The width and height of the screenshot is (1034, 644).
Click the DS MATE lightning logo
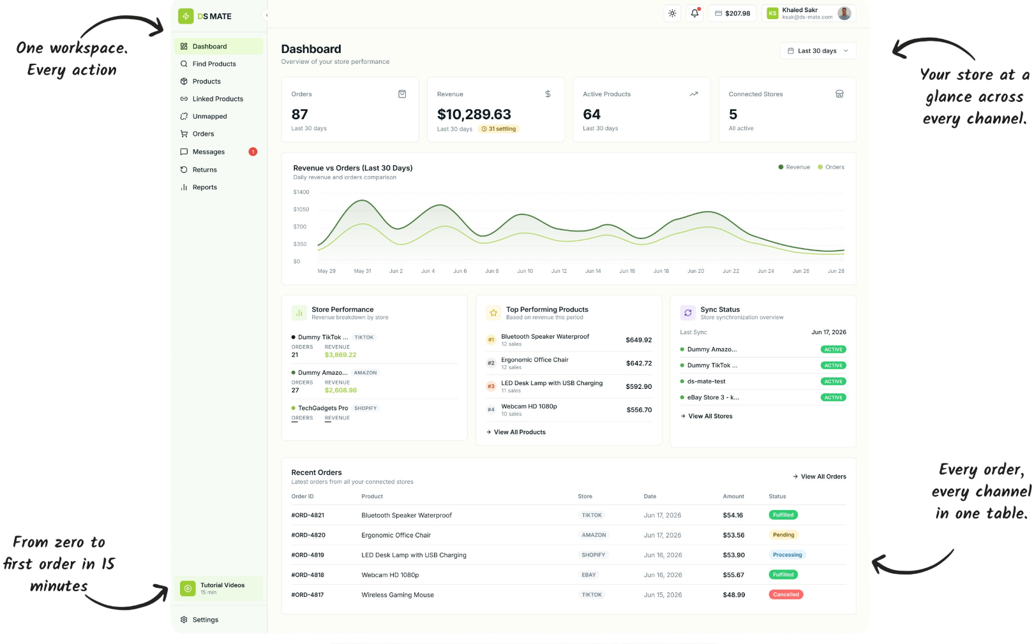186,16
